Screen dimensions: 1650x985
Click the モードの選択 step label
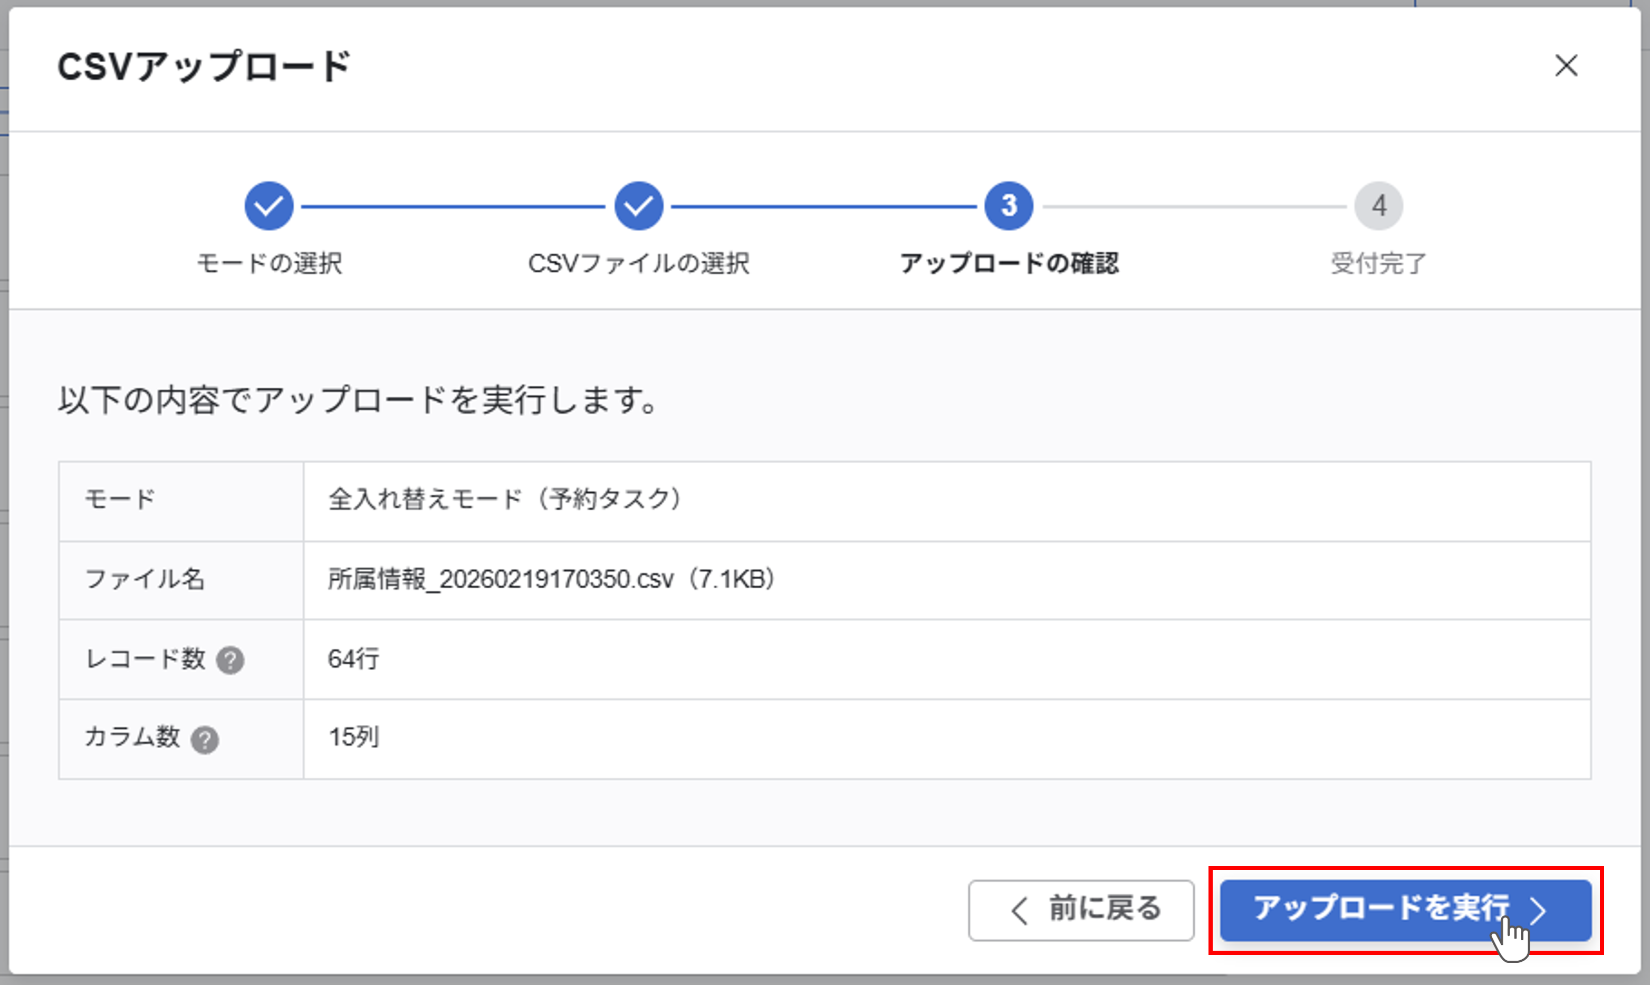pyautogui.click(x=268, y=263)
